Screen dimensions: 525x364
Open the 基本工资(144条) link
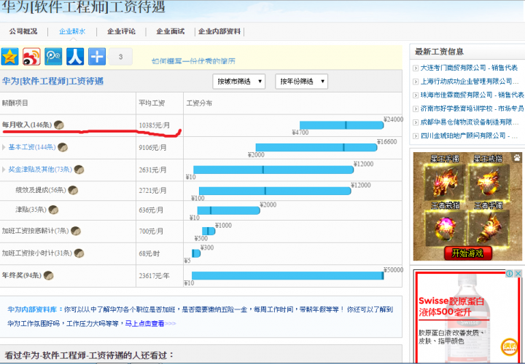tap(32, 147)
